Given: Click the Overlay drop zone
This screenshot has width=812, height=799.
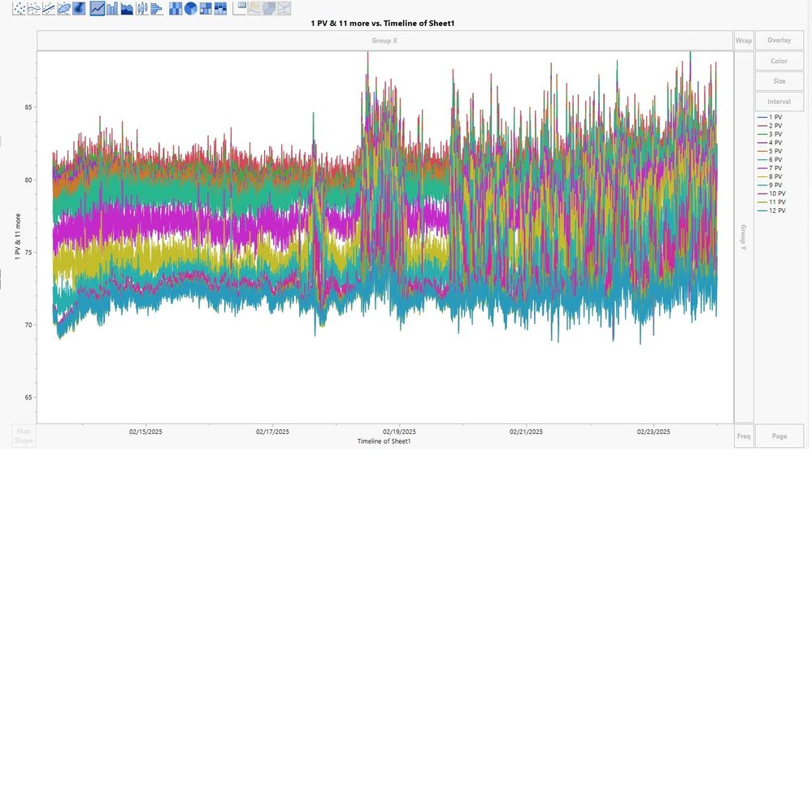Looking at the screenshot, I should click(779, 41).
